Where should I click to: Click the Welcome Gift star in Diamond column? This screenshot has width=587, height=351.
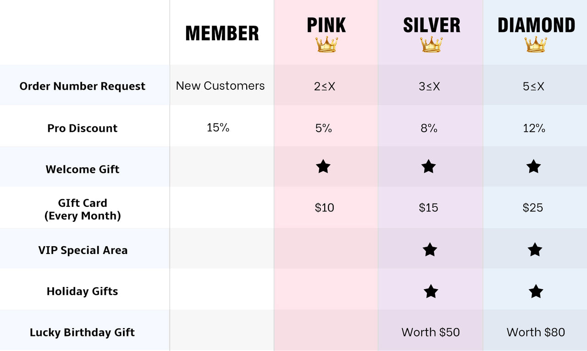(533, 167)
